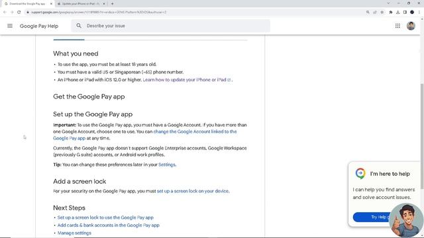Viewport: 424px width, 238px height.
Task: Switch to Download the Google Pay app tab
Action: click(x=27, y=4)
